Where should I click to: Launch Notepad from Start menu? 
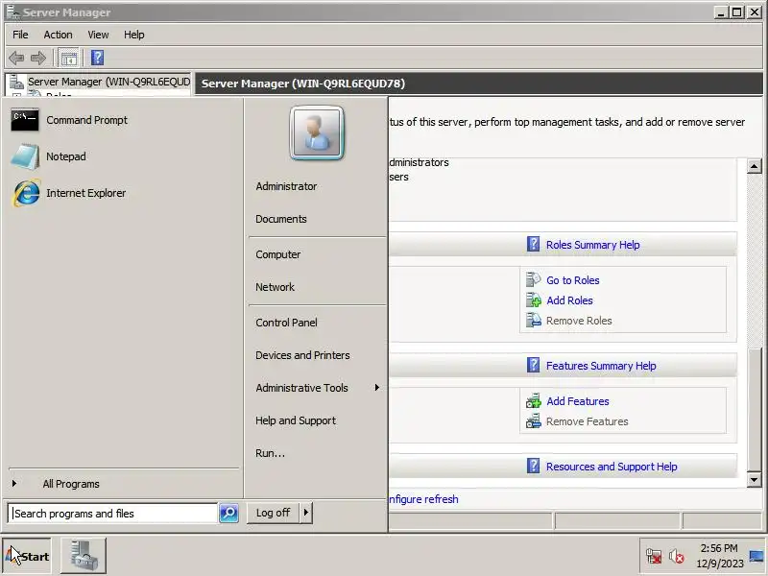click(48, 156)
